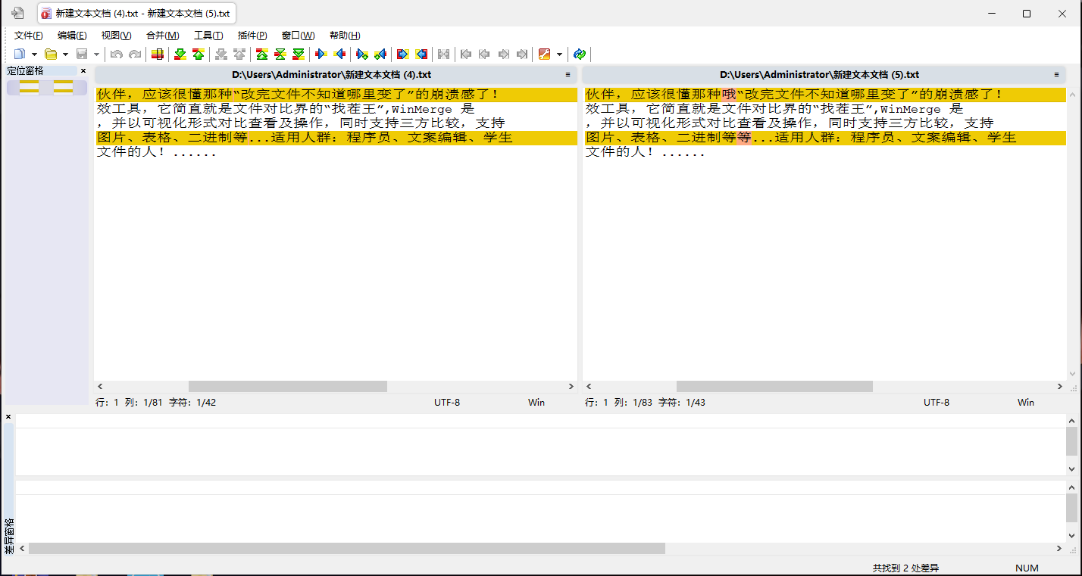Click the grayed Next Conflict icon

coord(221,54)
